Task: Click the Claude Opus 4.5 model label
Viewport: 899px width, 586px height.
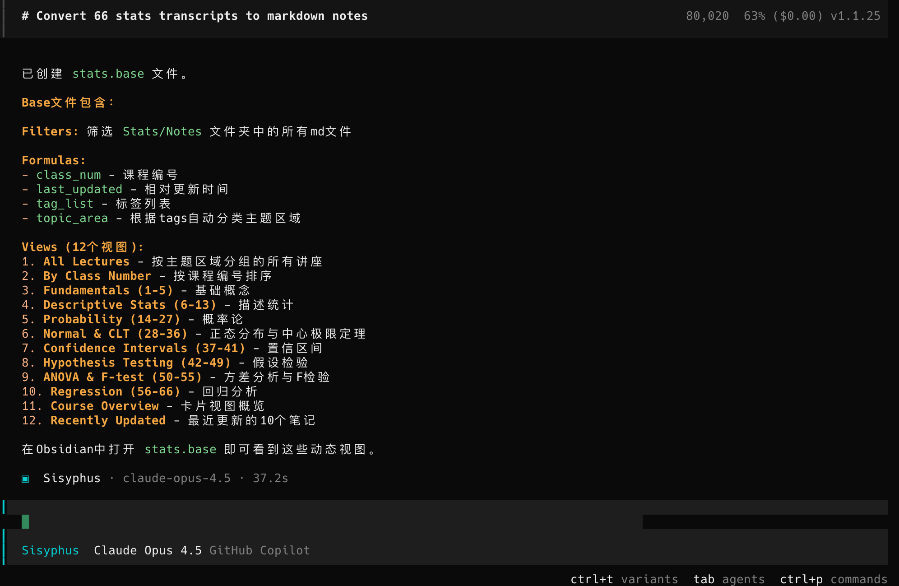Action: (x=148, y=550)
